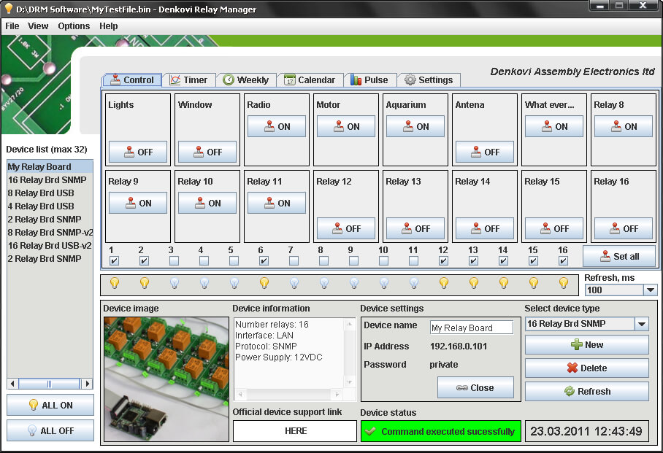Click the relay board device image
Screen dimensions: 663x453
tap(166, 379)
